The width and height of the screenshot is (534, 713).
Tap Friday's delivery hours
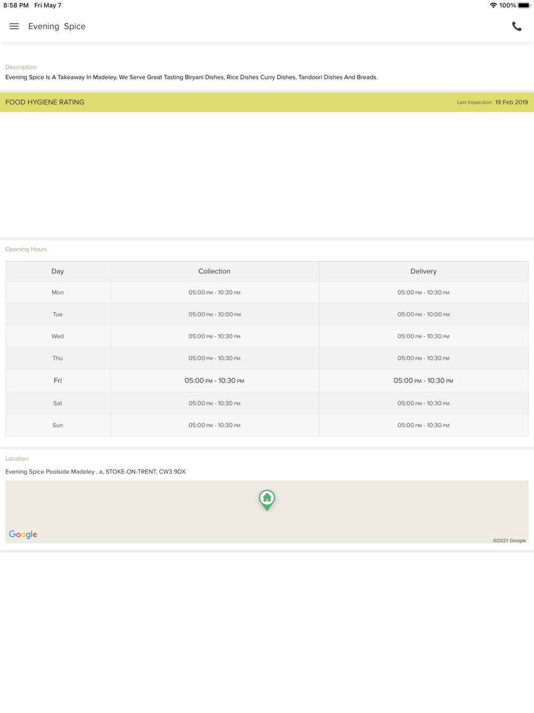423,381
